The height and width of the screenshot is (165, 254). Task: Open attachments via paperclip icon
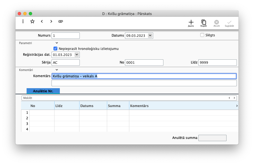click(x=61, y=21)
